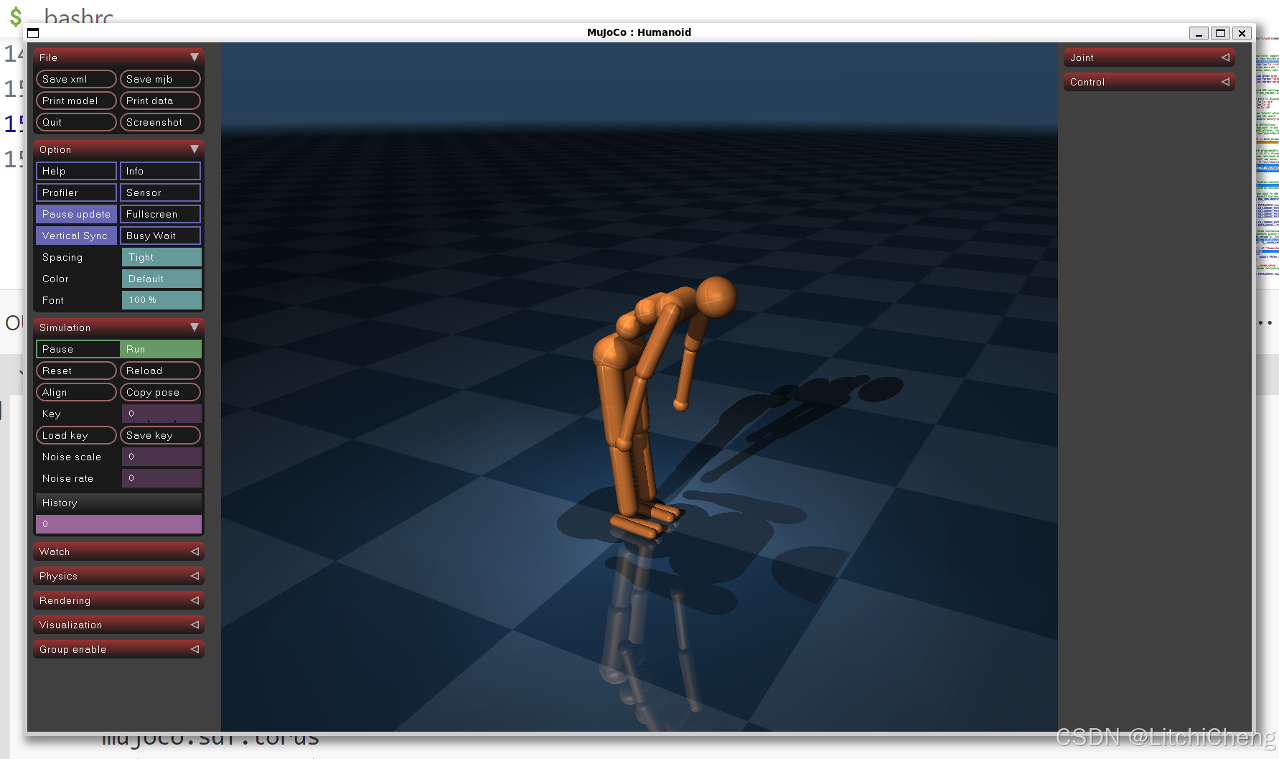1279x759 pixels.
Task: Adjust the Key slider
Action: (161, 414)
